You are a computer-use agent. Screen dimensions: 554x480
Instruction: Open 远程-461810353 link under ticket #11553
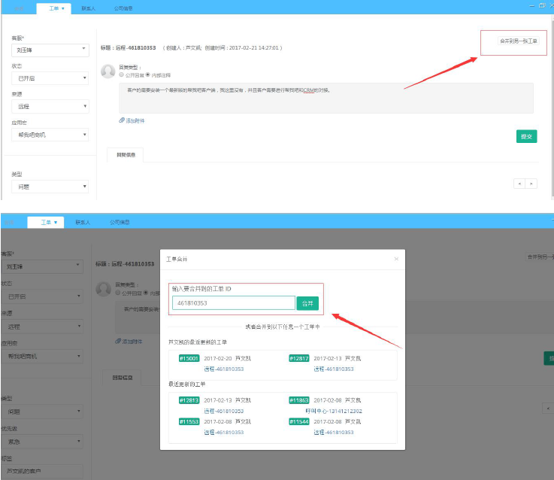[x=224, y=432]
